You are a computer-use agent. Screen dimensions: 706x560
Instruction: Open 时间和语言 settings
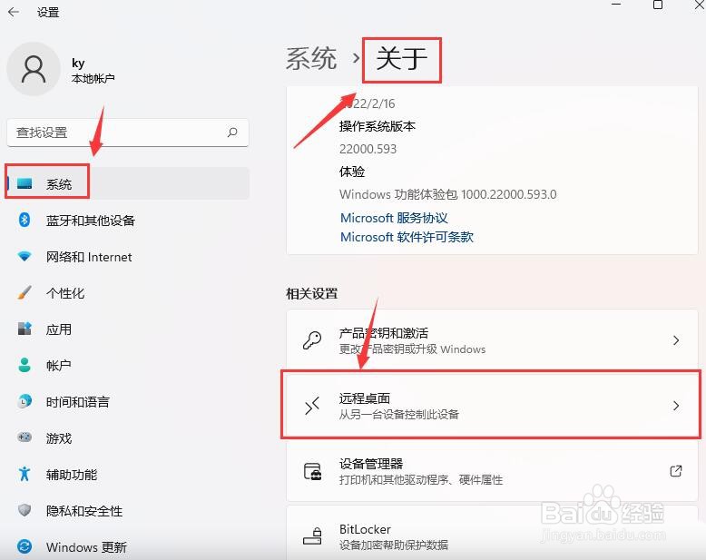(127, 401)
